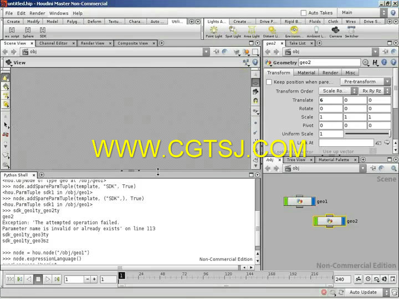Open the Scale Rot Trans order dropdown

click(x=338, y=91)
